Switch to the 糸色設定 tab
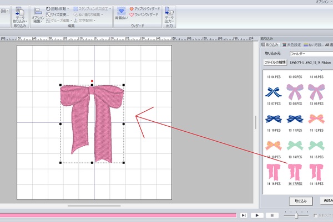This screenshot has height=222, width=333. coord(292,45)
